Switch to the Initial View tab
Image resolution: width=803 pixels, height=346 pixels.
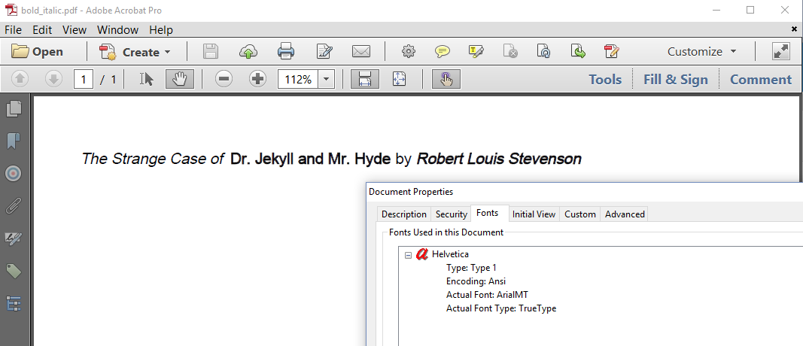[x=534, y=214]
